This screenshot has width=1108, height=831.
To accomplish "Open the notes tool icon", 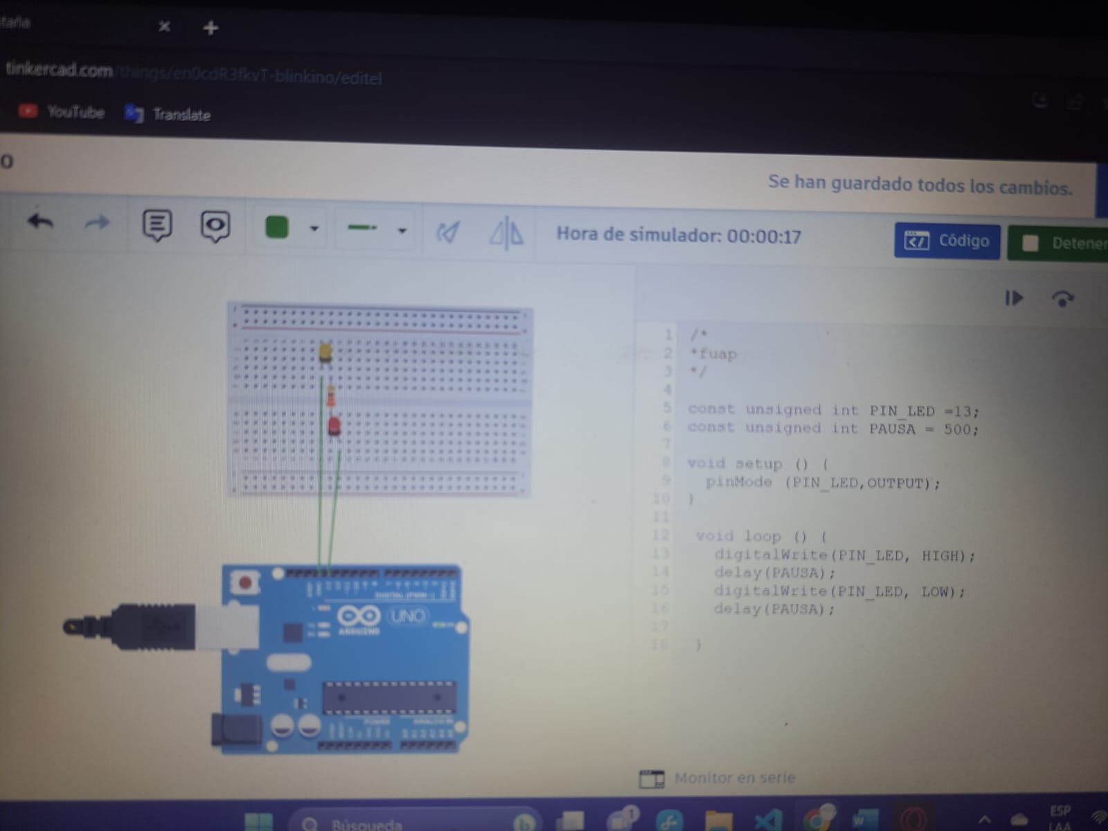I will pyautogui.click(x=157, y=225).
